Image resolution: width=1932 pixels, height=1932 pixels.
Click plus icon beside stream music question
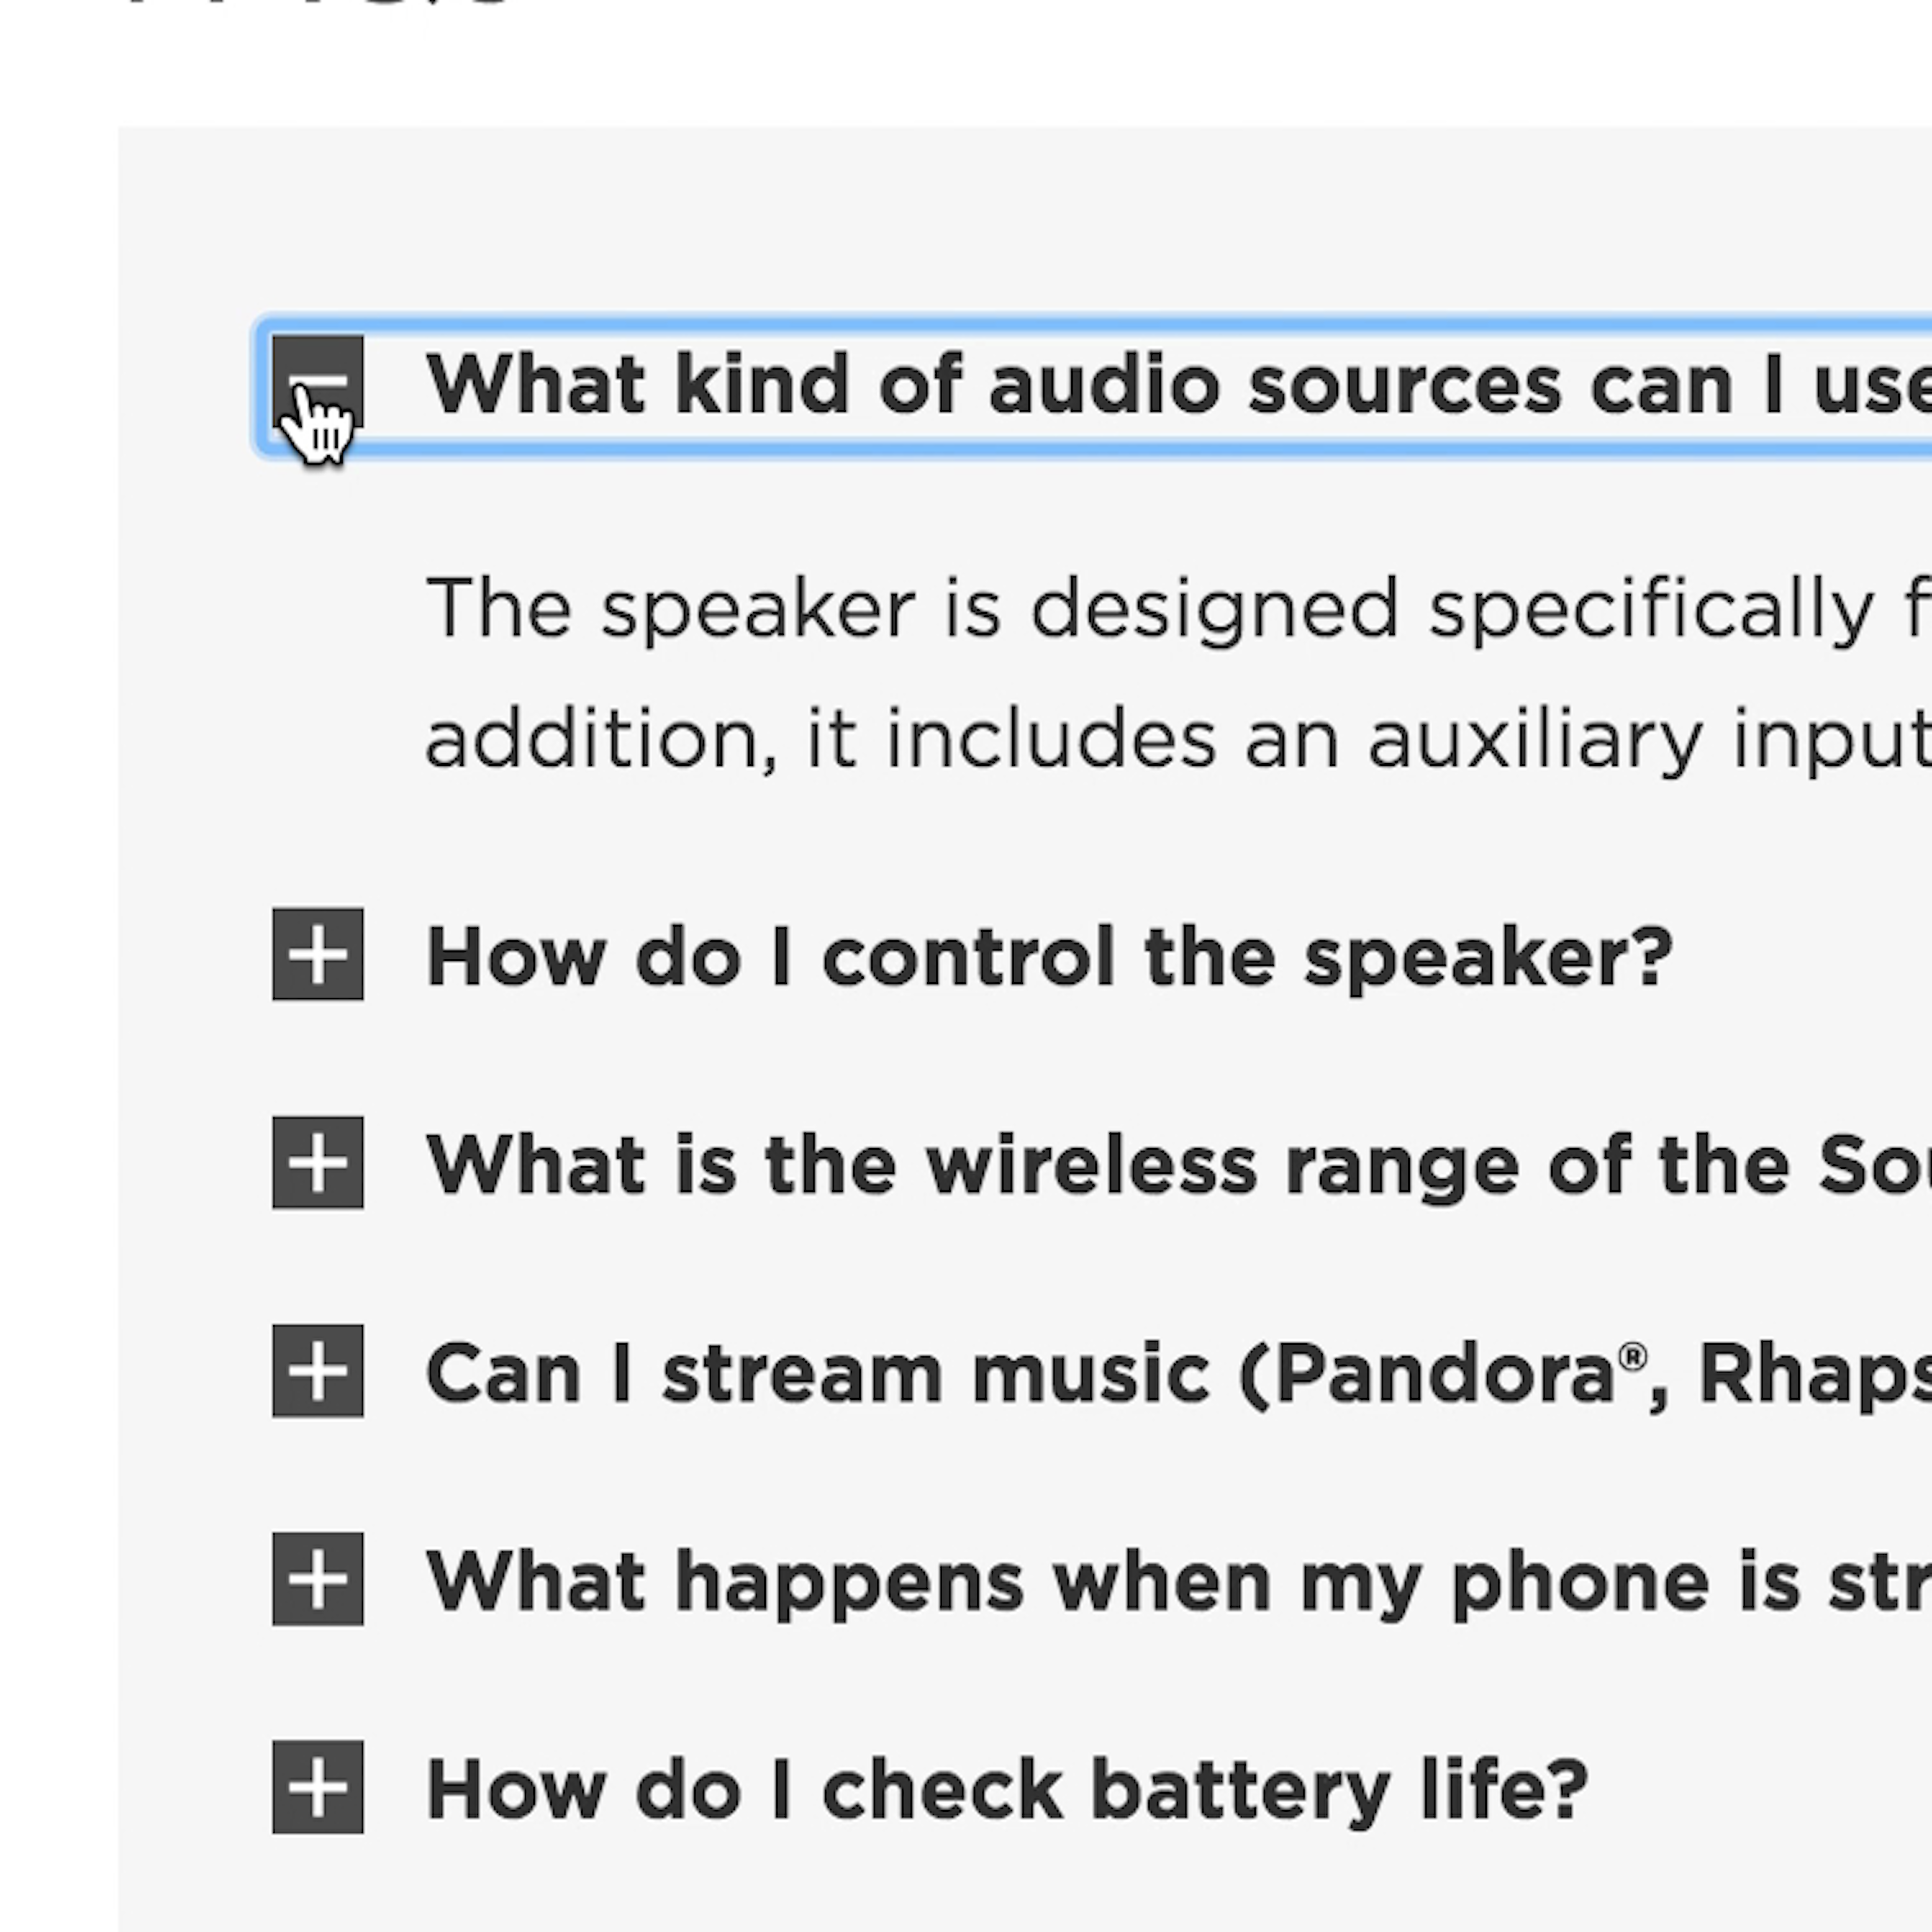click(x=317, y=1370)
